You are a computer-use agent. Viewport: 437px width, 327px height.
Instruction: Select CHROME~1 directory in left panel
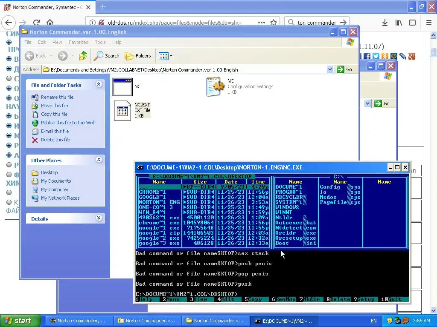coord(204,192)
